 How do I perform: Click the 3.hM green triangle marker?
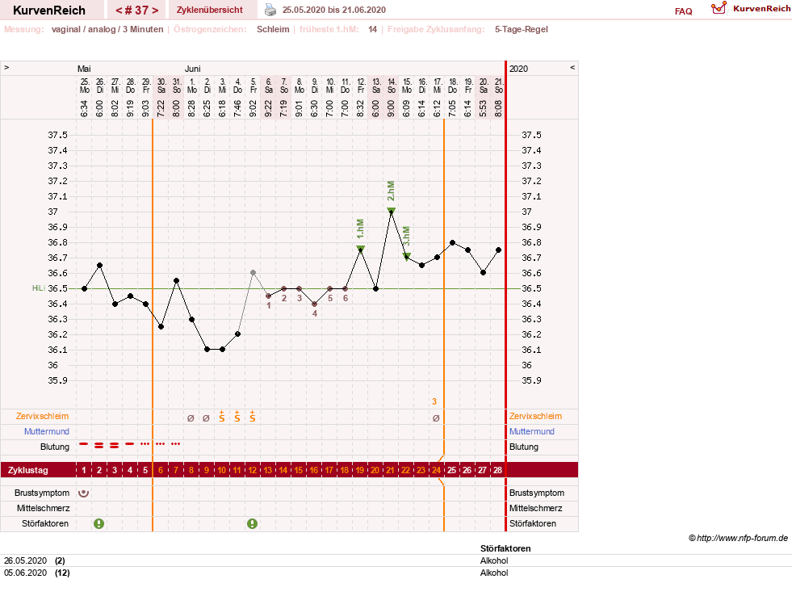407,256
